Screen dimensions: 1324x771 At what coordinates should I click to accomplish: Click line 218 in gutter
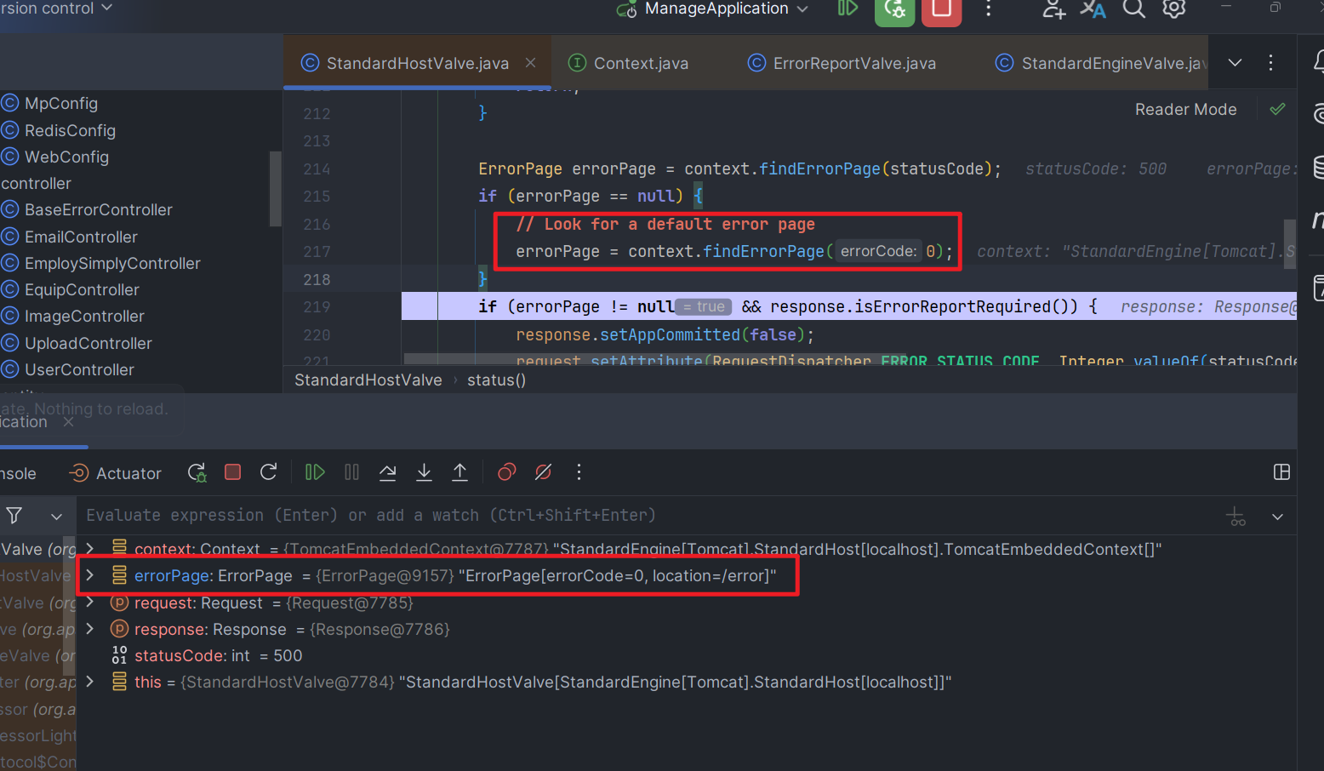coord(317,279)
